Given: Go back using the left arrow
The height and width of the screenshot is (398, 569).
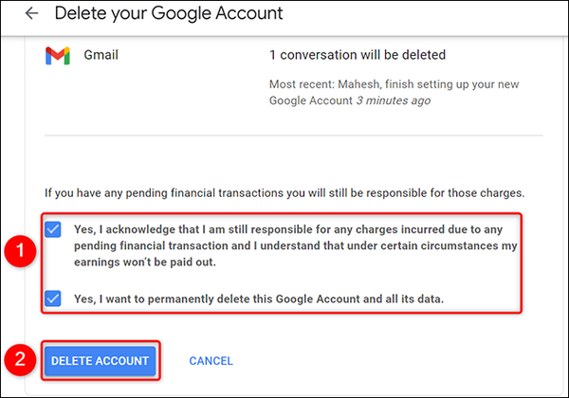Looking at the screenshot, I should pyautogui.click(x=33, y=14).
